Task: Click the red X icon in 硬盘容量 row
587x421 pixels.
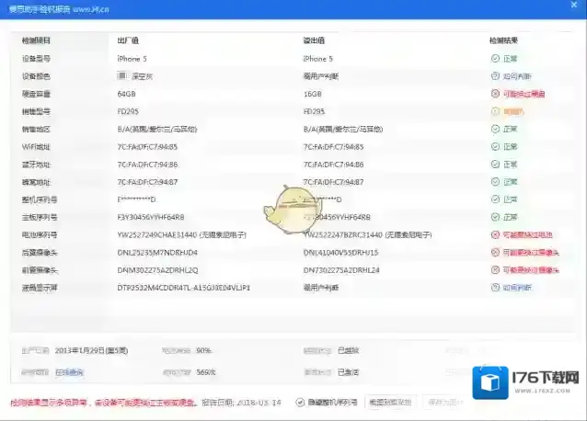Action: click(495, 94)
